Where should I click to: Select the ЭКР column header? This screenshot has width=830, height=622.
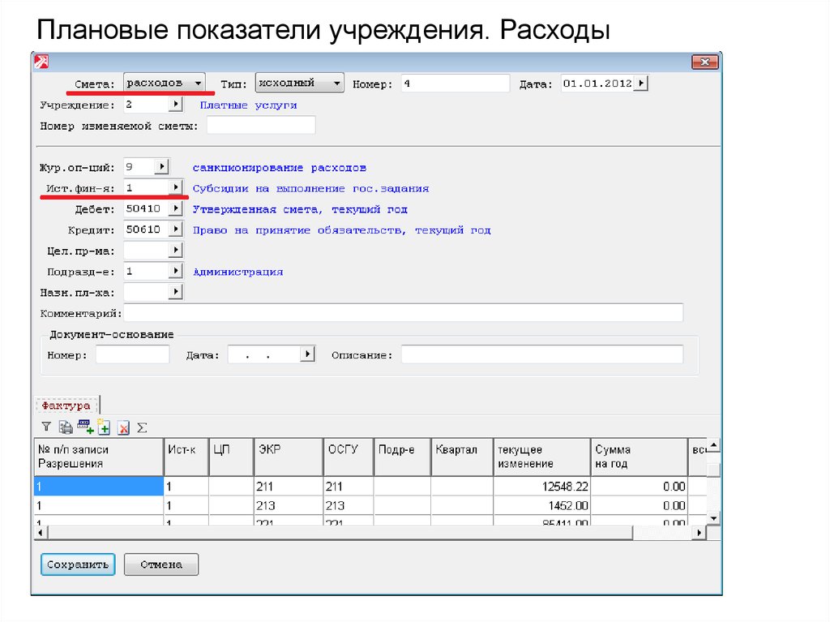point(287,457)
